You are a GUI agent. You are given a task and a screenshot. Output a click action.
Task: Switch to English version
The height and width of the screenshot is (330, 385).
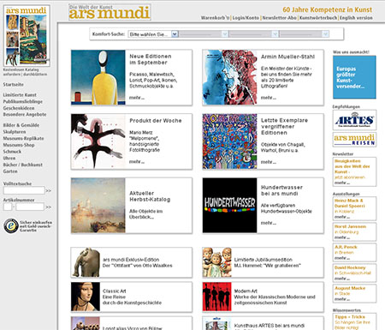[356, 18]
